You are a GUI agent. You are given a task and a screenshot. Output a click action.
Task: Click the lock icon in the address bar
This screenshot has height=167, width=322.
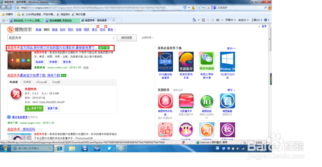(193, 8)
